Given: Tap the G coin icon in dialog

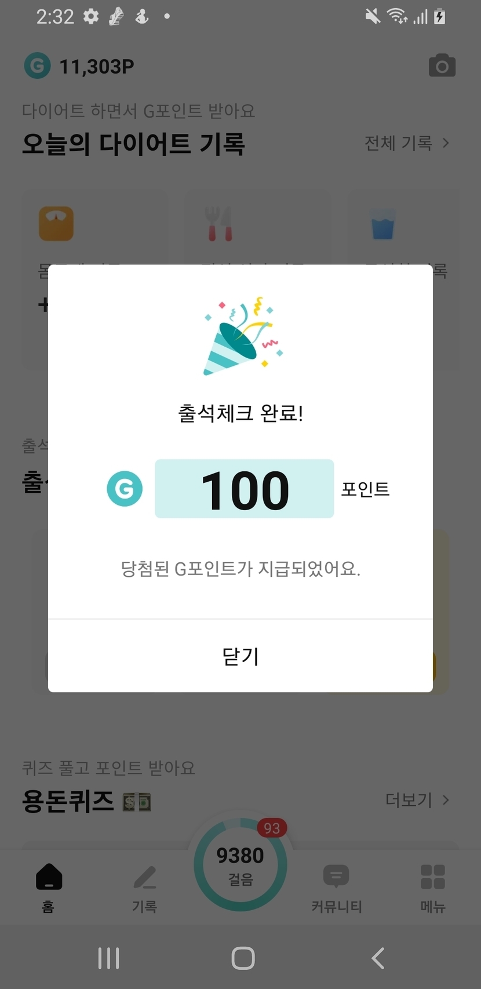Looking at the screenshot, I should [125, 489].
